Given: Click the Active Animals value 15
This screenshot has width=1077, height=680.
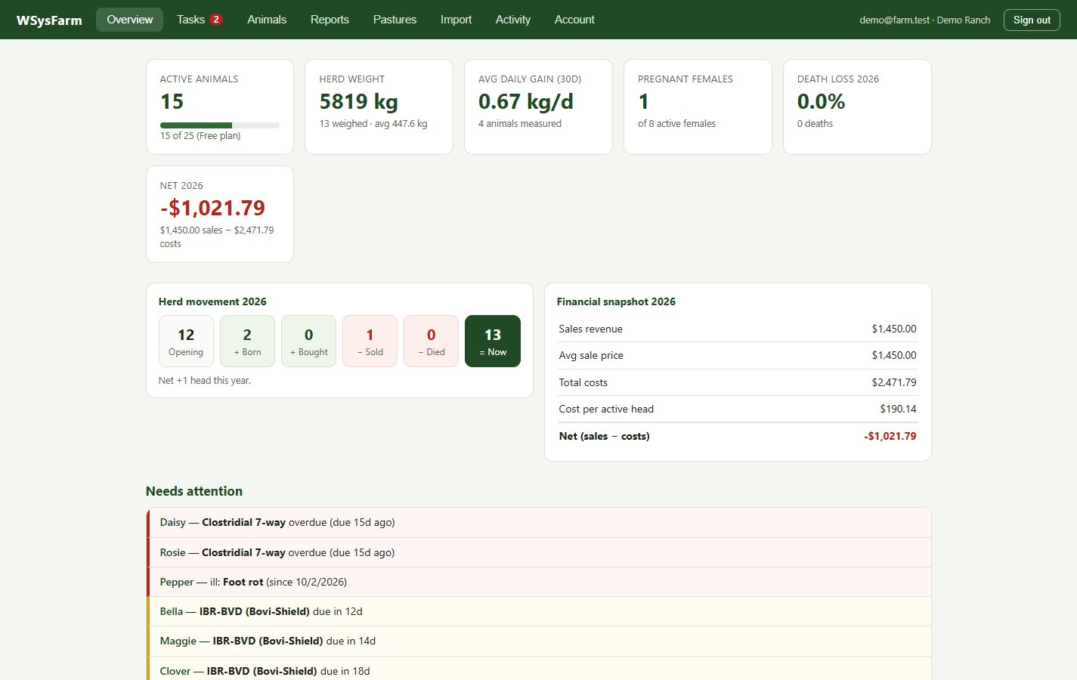Looking at the screenshot, I should (172, 102).
